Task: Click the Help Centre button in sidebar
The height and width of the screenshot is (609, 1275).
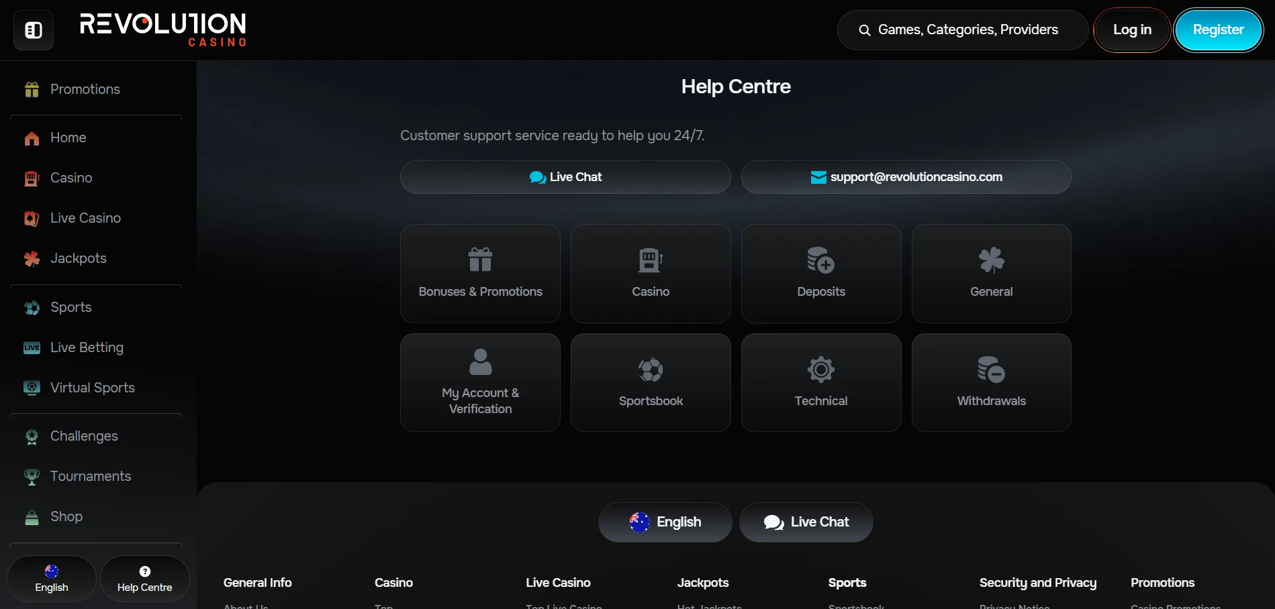Action: 145,579
